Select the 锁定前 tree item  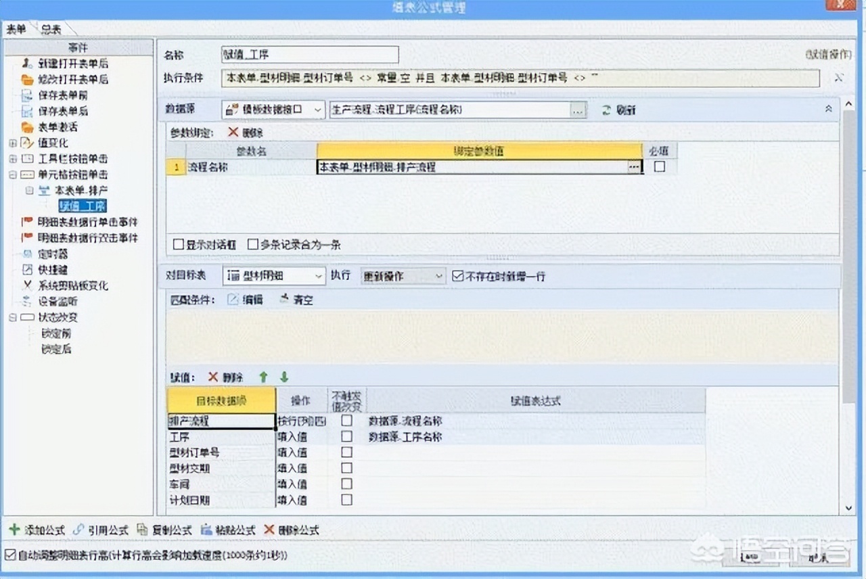point(56,333)
